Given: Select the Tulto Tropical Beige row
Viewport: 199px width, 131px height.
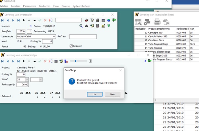Looking at the screenshot, I should point(166,44).
